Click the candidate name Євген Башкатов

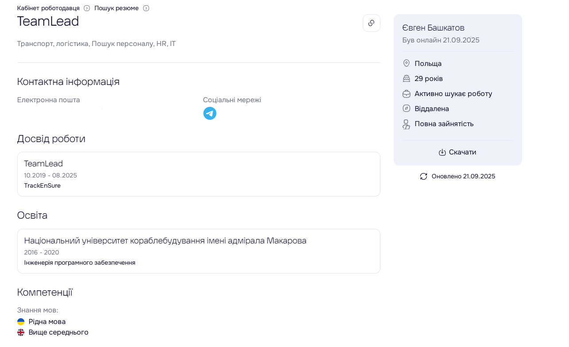pyautogui.click(x=433, y=28)
